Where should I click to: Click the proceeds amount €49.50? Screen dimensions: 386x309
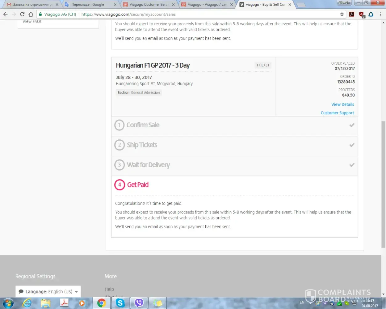point(348,95)
